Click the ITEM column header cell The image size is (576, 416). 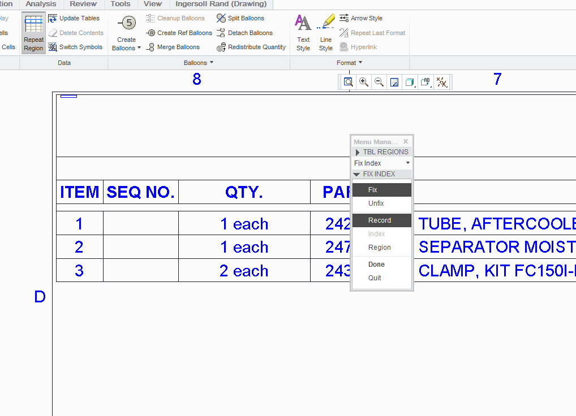(x=80, y=192)
